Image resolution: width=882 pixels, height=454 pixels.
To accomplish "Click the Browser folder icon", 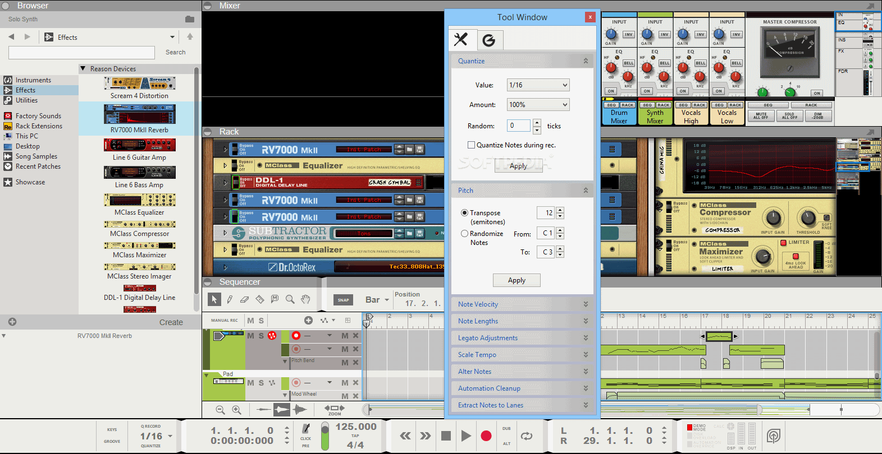I will point(190,19).
